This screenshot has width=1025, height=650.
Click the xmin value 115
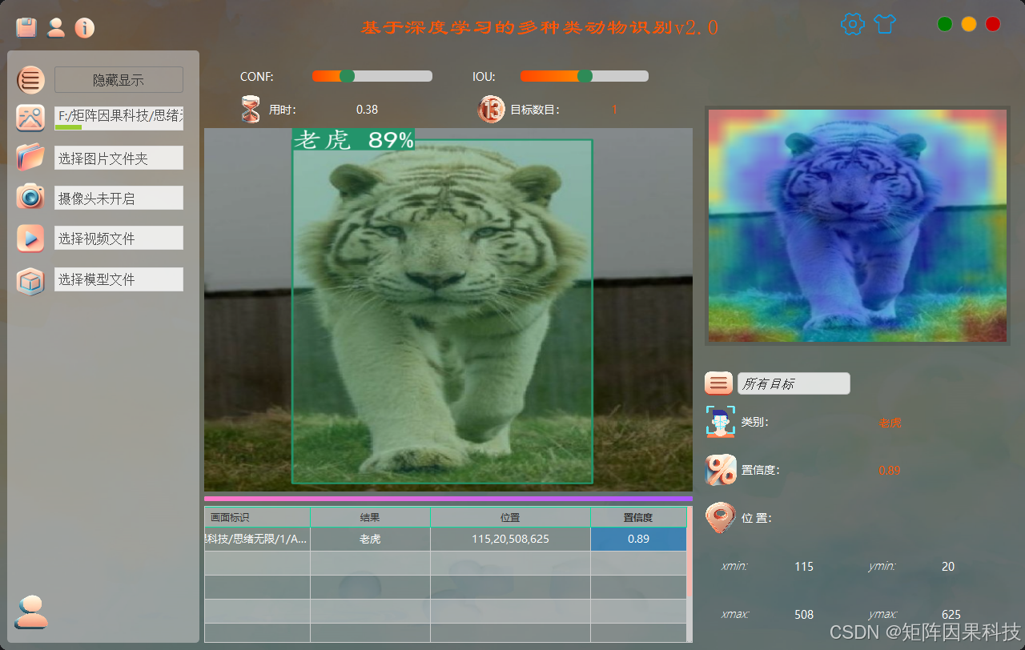tap(804, 566)
